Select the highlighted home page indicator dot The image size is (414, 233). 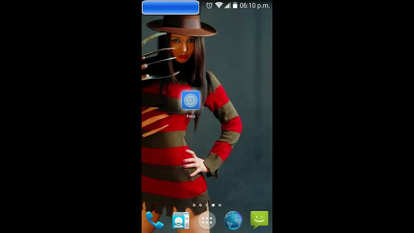(213, 205)
